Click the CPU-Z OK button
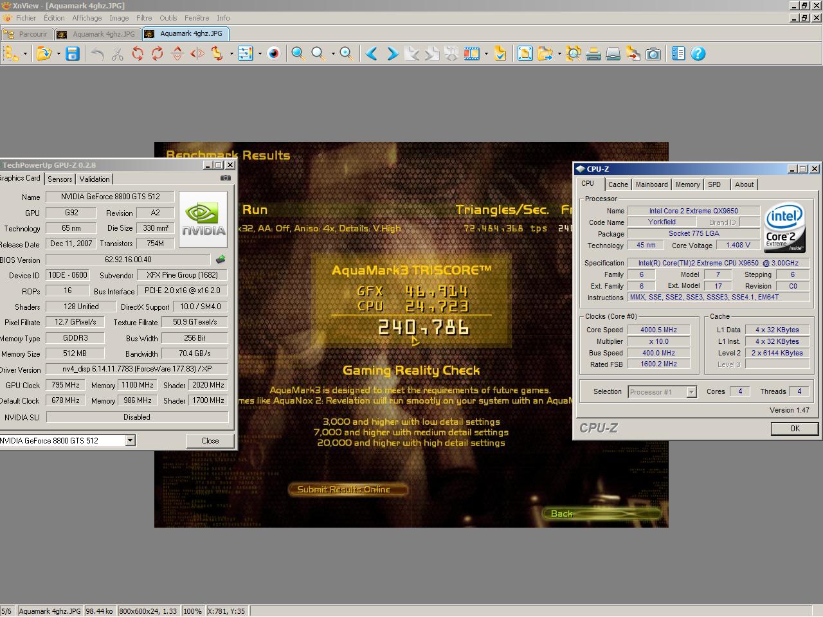Image resolution: width=823 pixels, height=617 pixels. click(x=795, y=429)
